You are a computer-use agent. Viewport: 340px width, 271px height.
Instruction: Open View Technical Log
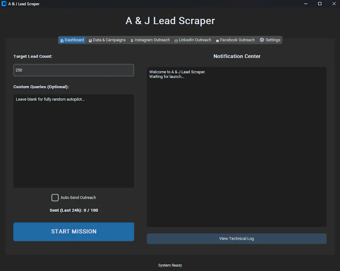coord(237,238)
